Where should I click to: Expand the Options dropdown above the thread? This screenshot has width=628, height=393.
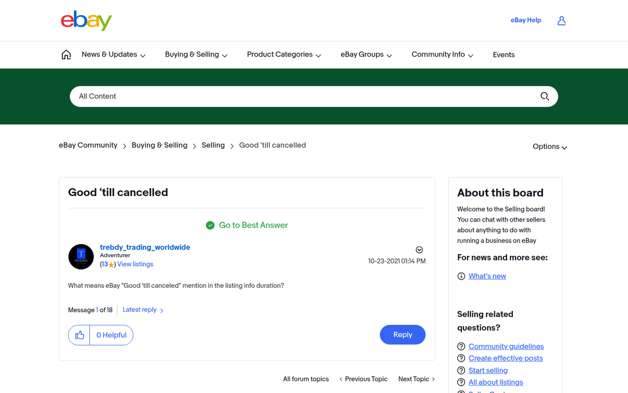point(549,147)
